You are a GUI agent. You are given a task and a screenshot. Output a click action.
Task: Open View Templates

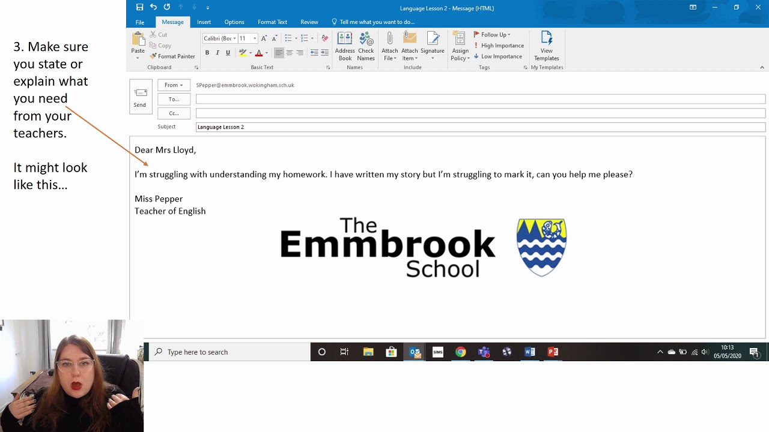click(546, 46)
